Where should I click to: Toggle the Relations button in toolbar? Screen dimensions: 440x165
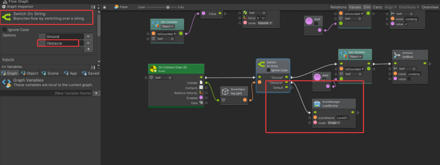click(x=339, y=7)
